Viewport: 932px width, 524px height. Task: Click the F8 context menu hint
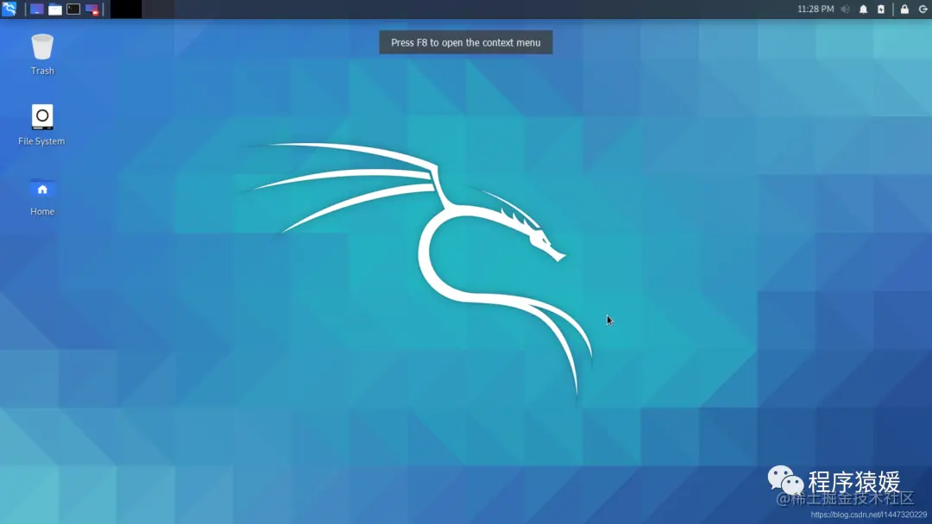coord(466,43)
